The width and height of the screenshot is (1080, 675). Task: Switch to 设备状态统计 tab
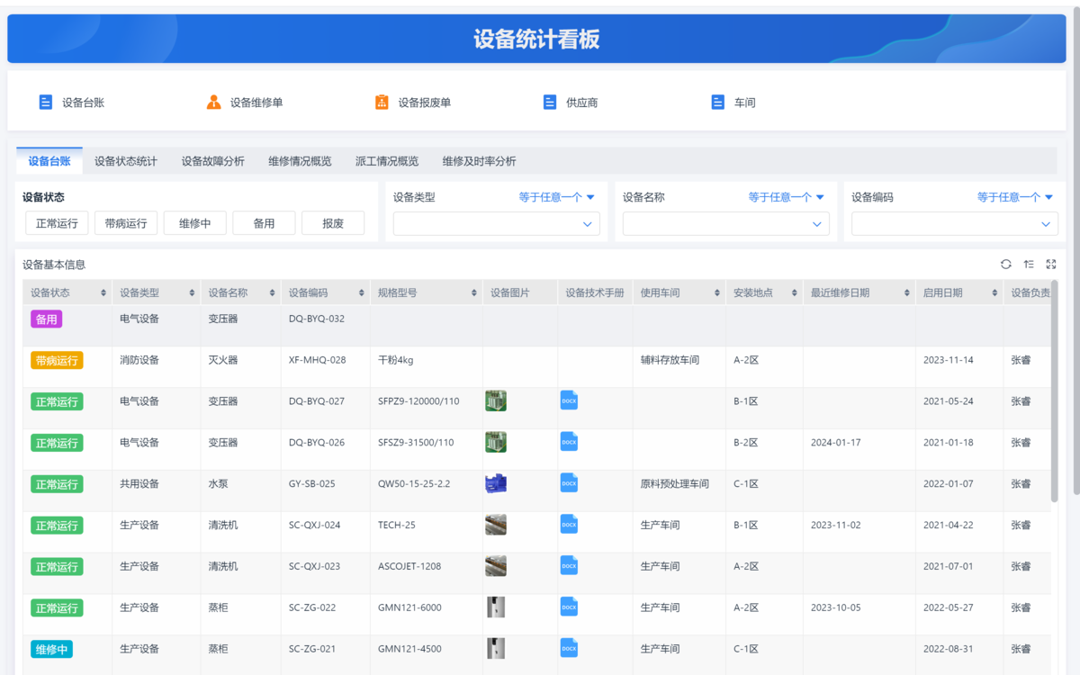coord(126,161)
